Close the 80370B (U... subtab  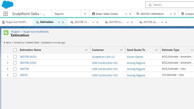pos(132,22)
